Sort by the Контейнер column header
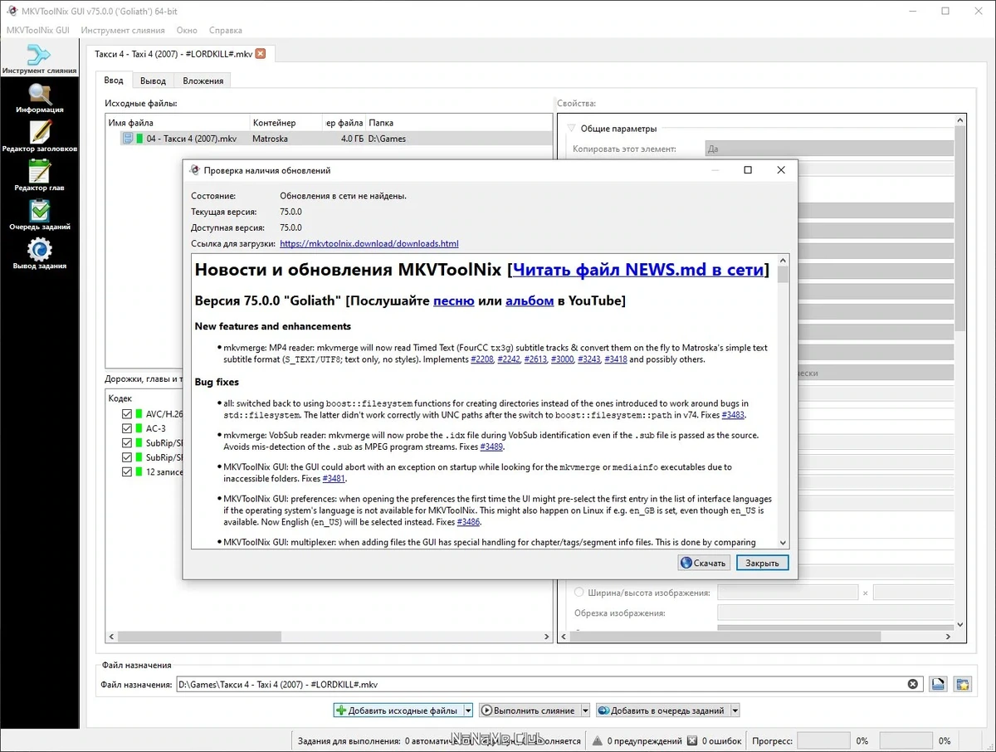Screen dimensions: 996x752 click(x=286, y=123)
